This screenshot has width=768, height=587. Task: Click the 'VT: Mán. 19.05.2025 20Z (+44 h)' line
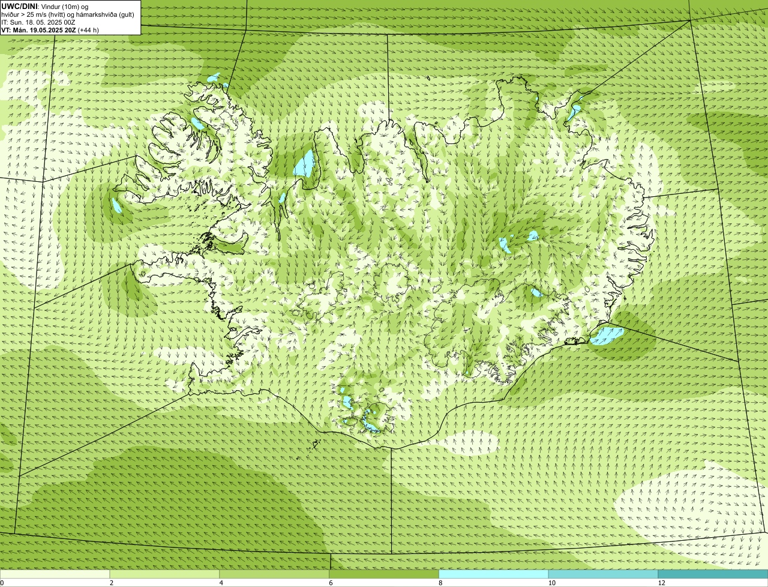pos(50,29)
